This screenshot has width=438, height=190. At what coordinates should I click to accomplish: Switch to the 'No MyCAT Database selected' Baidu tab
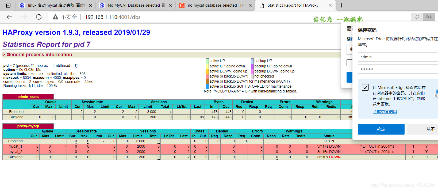(x=136, y=5)
